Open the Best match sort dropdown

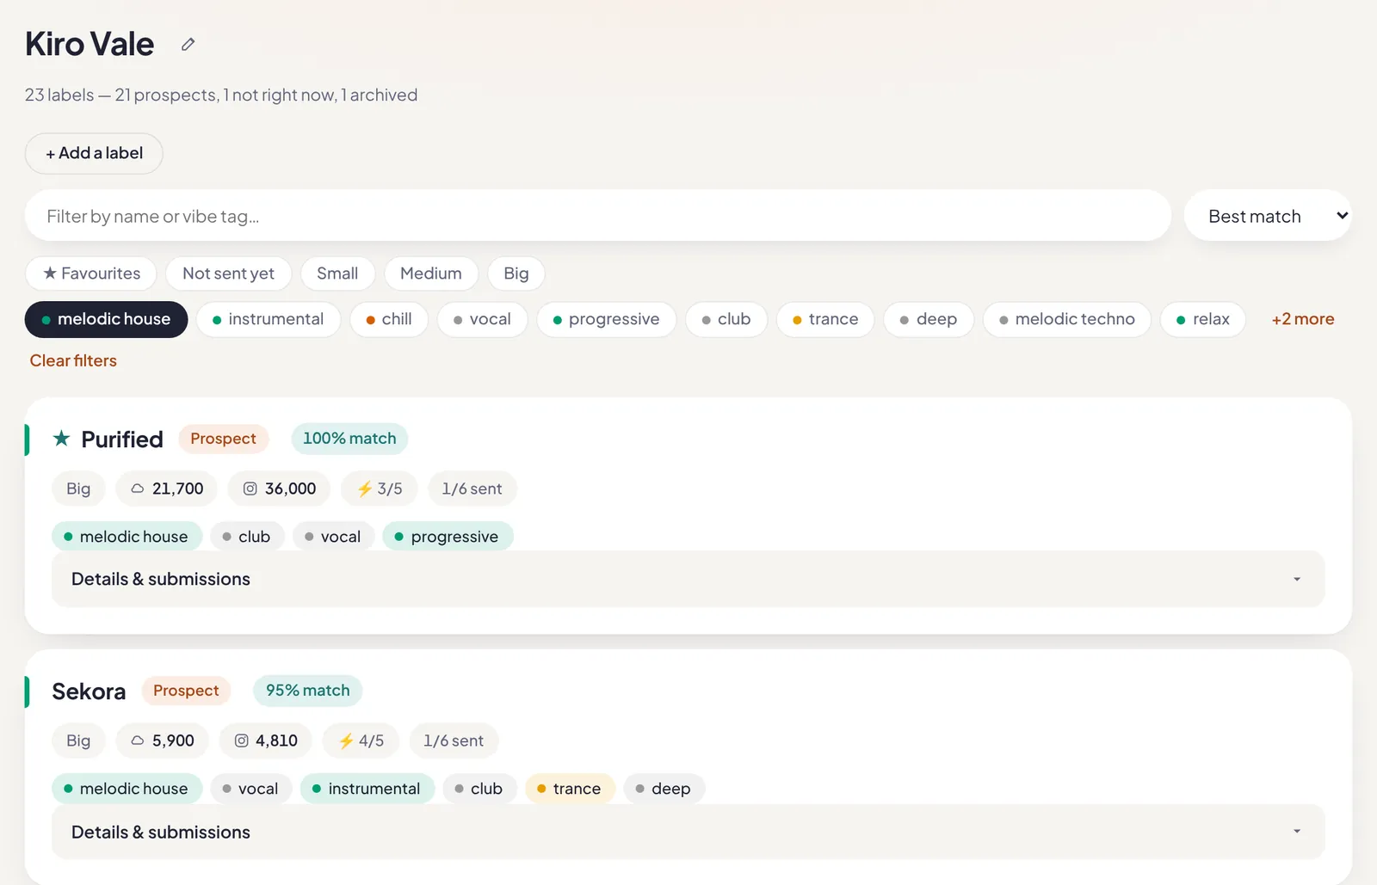click(1268, 216)
